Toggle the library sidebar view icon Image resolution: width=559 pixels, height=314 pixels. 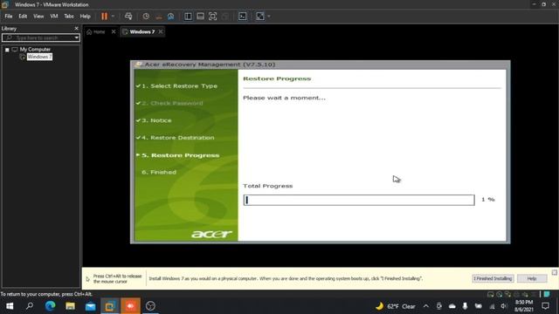coord(188,16)
